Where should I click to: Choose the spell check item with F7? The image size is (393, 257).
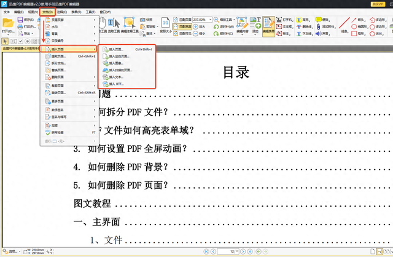coord(70,132)
